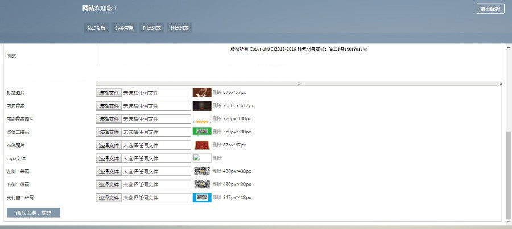Click the 内页背景 preview thumbnail
Screen dimensions: 512x229
[x=201, y=105]
